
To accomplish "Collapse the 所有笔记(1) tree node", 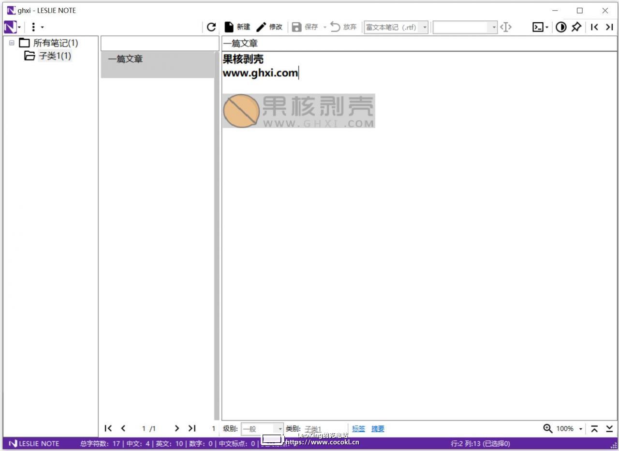I will tap(12, 43).
